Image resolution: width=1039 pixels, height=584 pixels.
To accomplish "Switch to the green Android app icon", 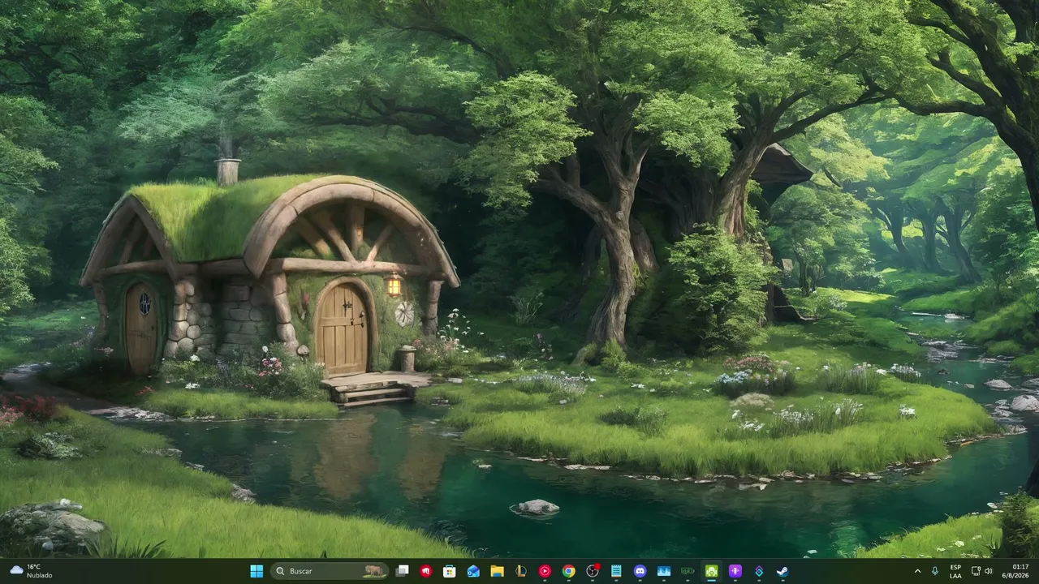I will [711, 571].
